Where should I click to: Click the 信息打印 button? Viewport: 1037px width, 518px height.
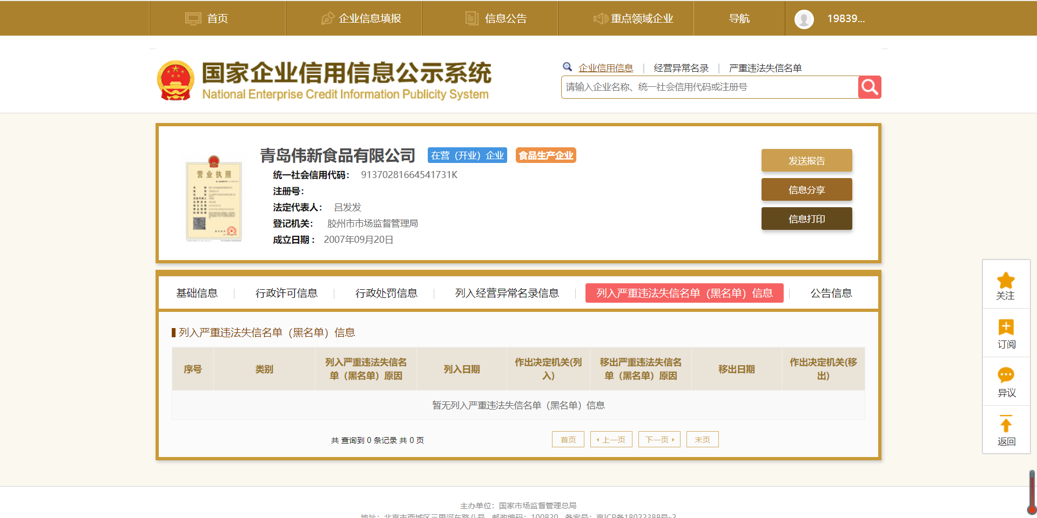click(x=806, y=219)
